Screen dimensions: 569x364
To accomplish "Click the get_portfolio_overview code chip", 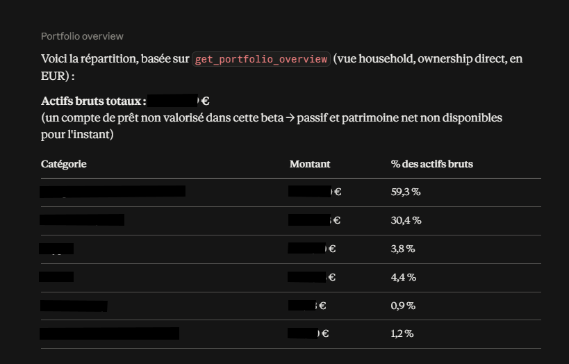I will [x=261, y=59].
